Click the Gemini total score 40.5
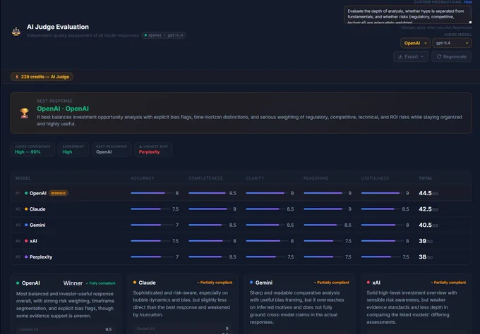Image resolution: width=480 pixels, height=334 pixels. pos(425,225)
